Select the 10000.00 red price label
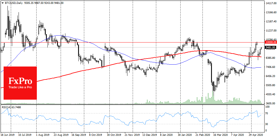This screenshot has height=138, width=277. pos(271,42)
